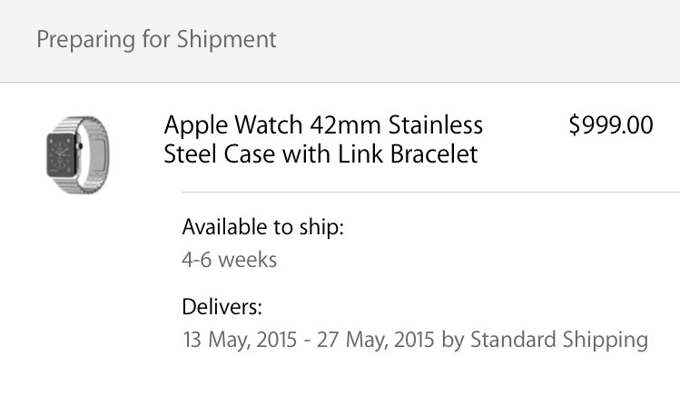
Task: Tap the 'Preparing for Shipment' header text
Action: click(156, 40)
